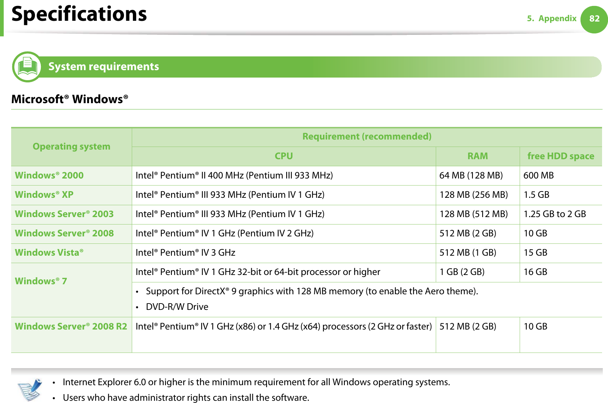The height and width of the screenshot is (403, 608).
Task: Click the Requirement (recommended) header
Action: coord(366,137)
